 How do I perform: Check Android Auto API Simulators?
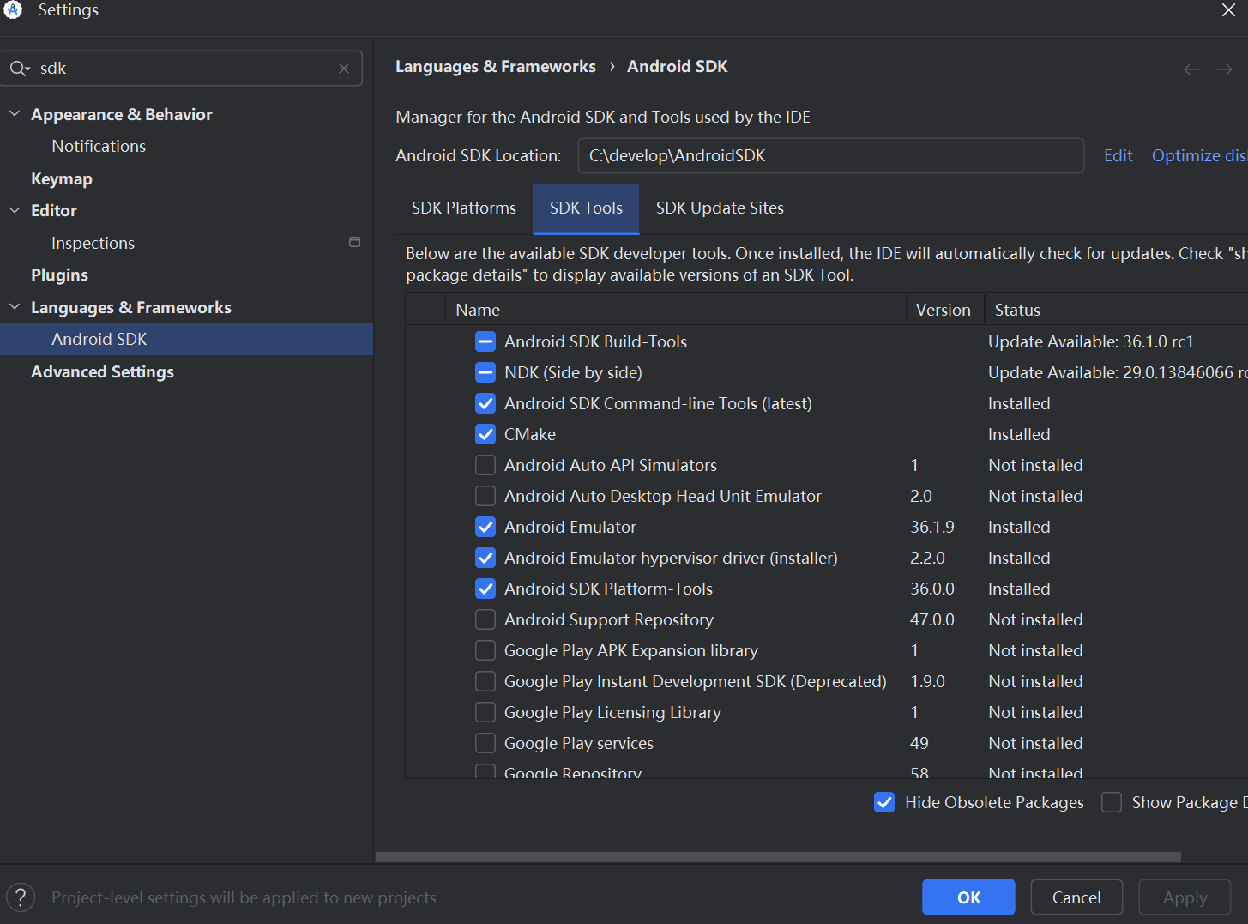pyautogui.click(x=485, y=465)
